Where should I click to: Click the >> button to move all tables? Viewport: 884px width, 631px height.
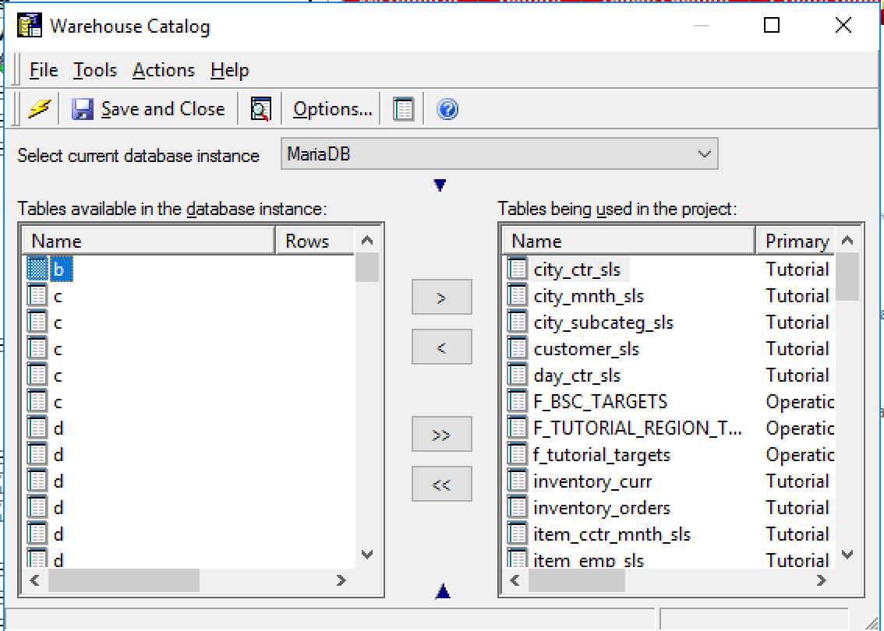point(441,434)
